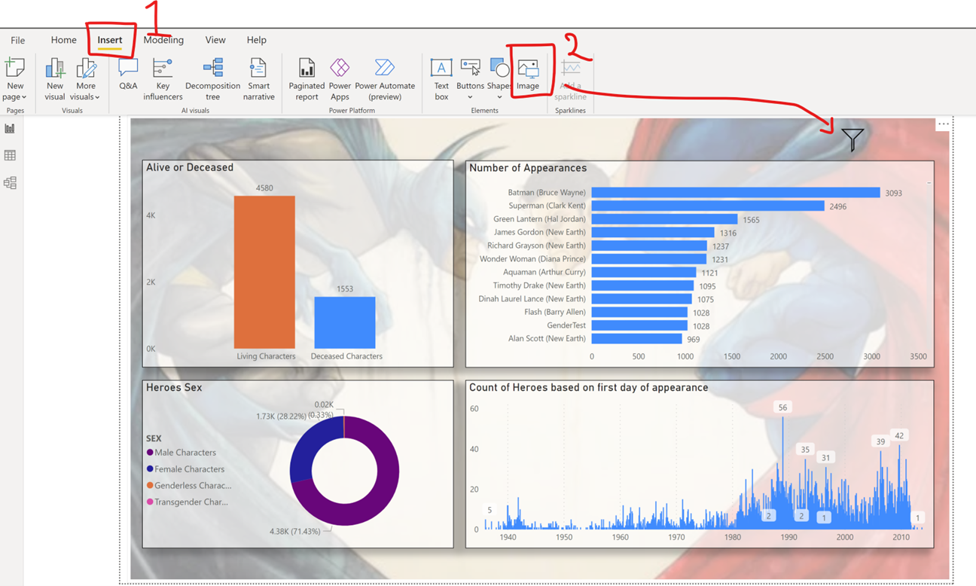Insert an Image element
976x586 pixels.
point(528,75)
